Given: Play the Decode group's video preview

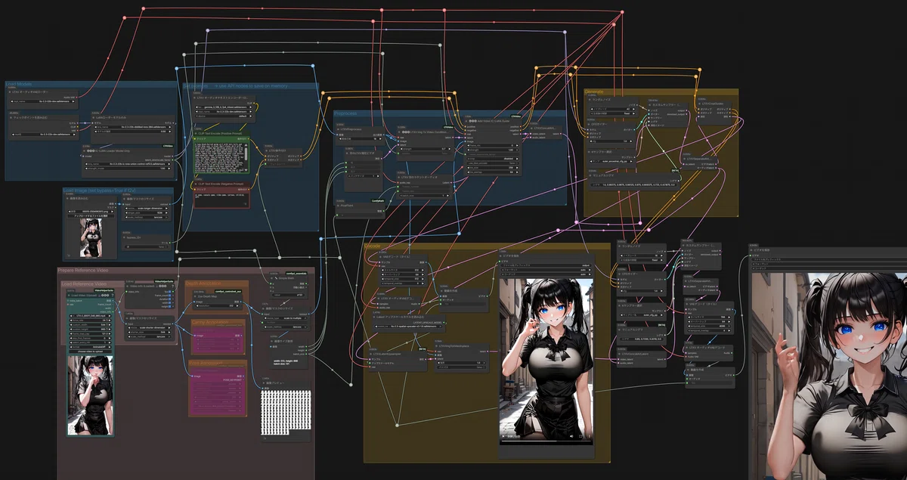Looking at the screenshot, I should 503,436.
